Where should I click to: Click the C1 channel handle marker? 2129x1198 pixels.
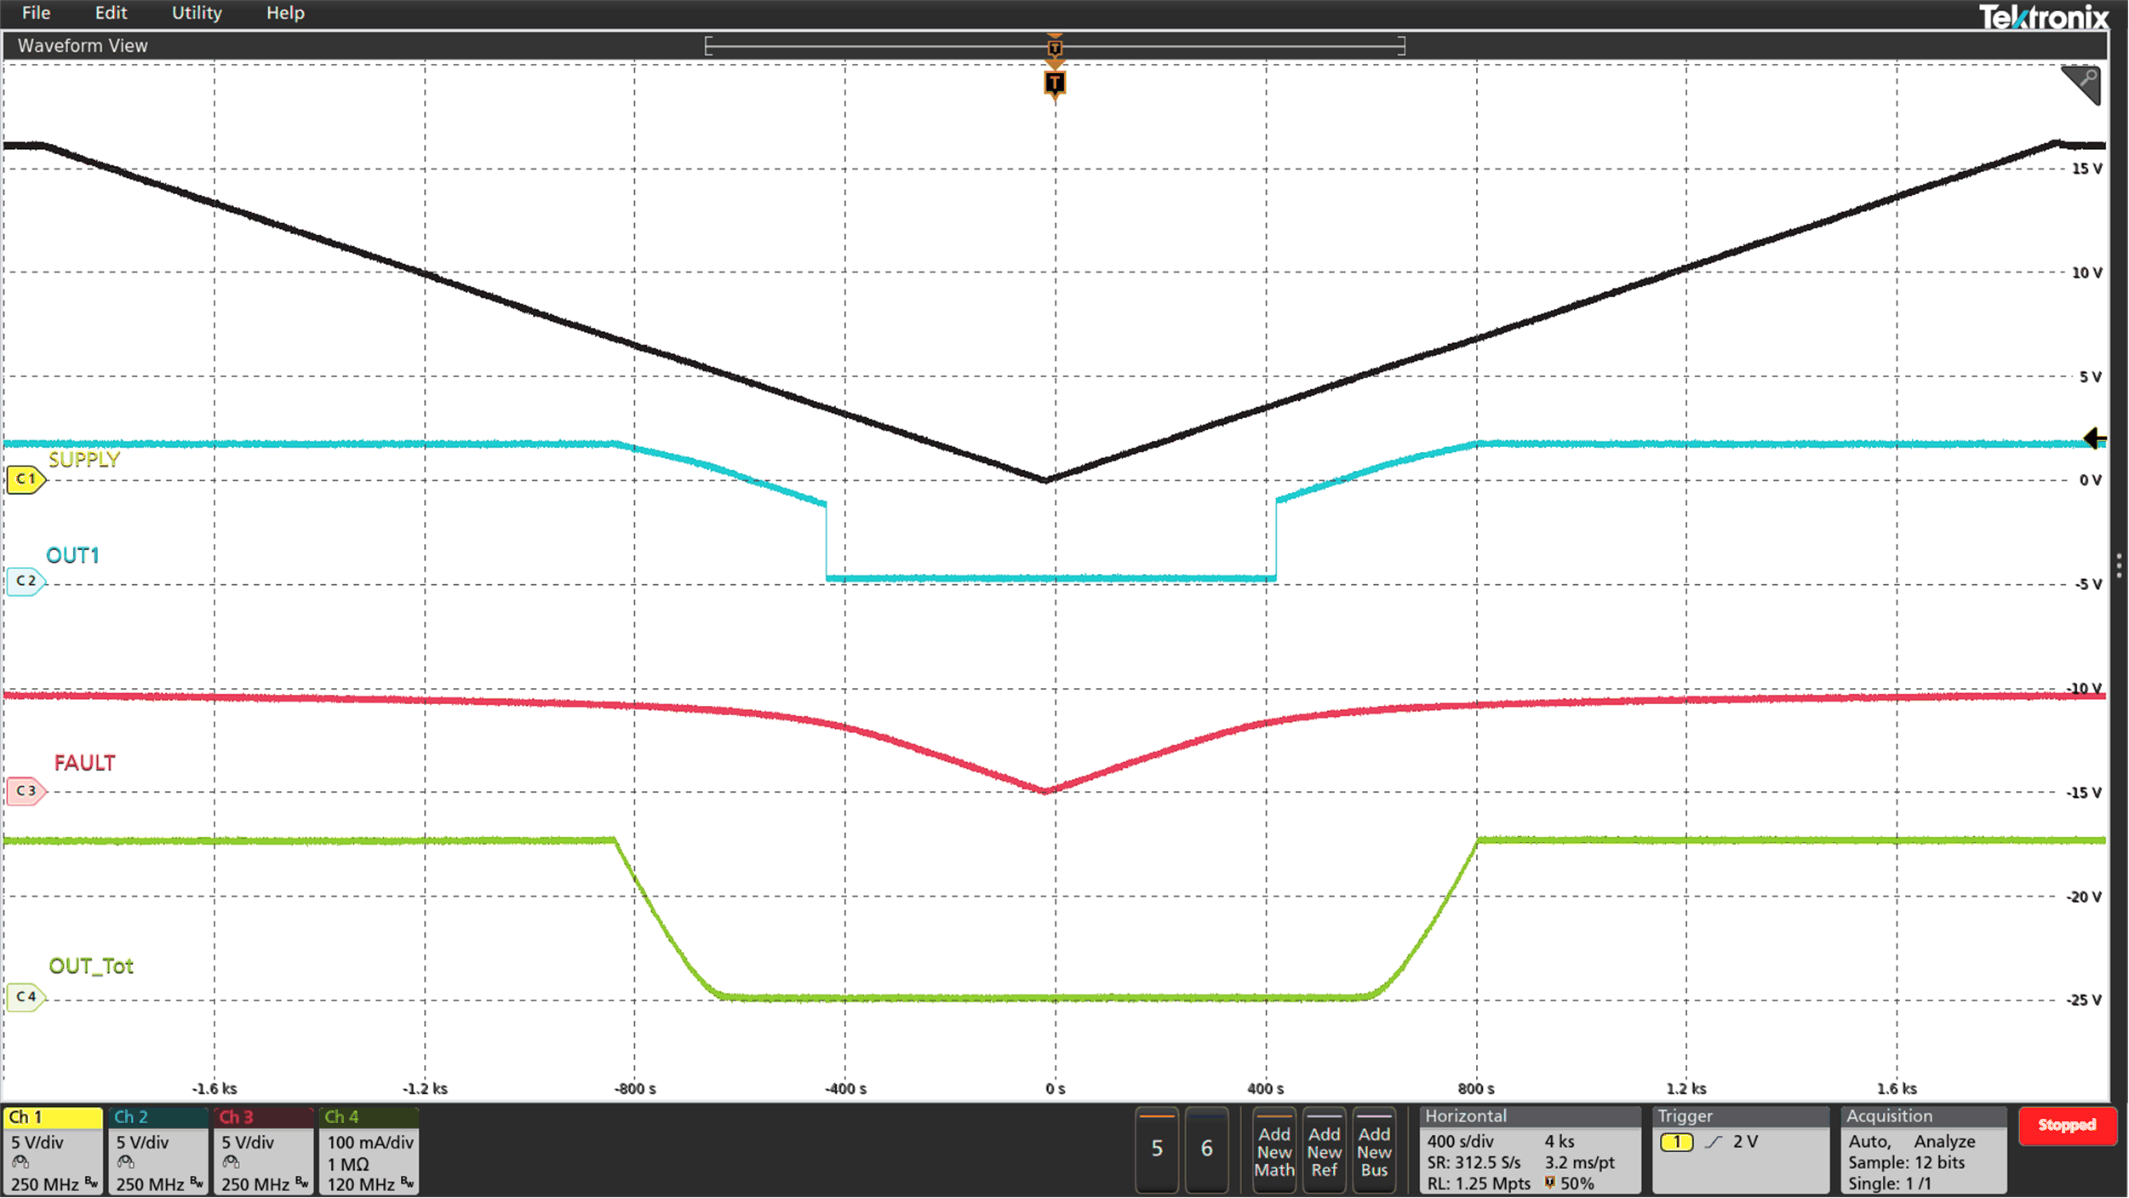click(x=26, y=479)
